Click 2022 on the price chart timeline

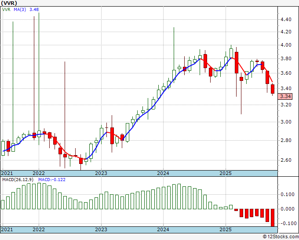(39, 173)
